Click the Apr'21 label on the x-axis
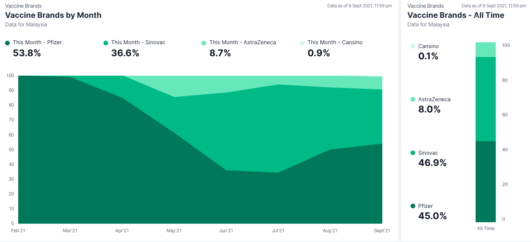This screenshot has height=242, width=531. tap(122, 231)
